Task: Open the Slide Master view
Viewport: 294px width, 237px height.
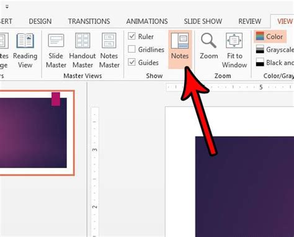Action: coord(56,51)
